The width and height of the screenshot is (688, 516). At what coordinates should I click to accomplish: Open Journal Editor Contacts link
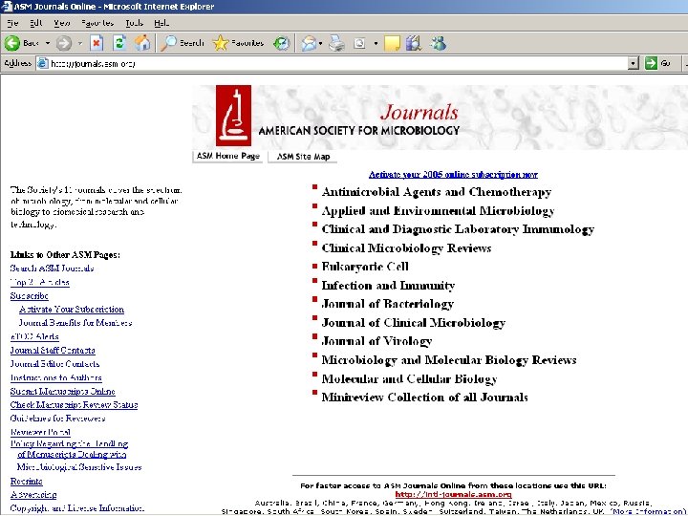(x=54, y=364)
